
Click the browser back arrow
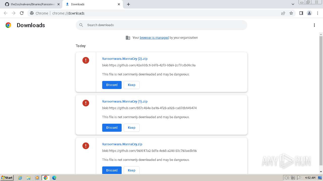click(6, 13)
